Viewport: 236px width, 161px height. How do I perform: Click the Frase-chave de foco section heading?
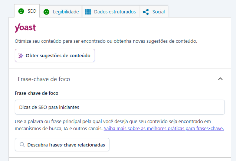tap(44, 79)
